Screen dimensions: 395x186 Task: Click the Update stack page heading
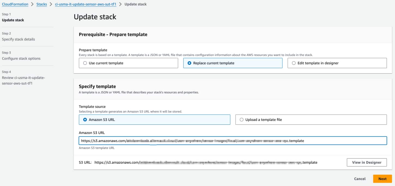coord(95,17)
